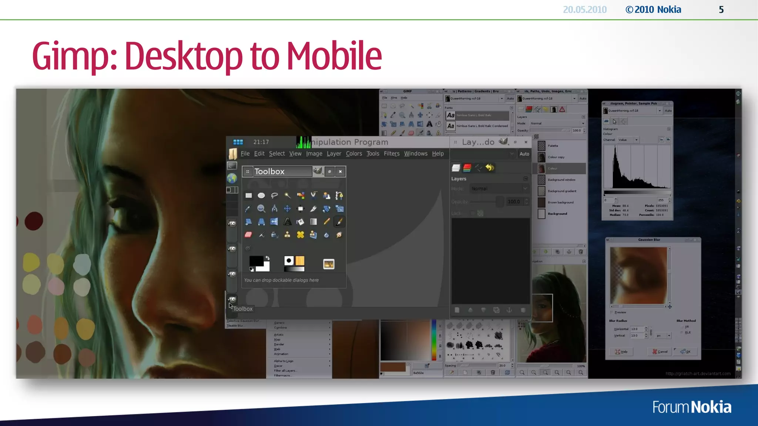
Task: Select the Text tool
Action: pos(287,222)
